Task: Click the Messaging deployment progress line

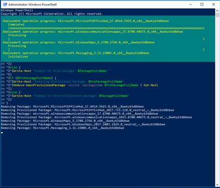Action: coord(76,53)
